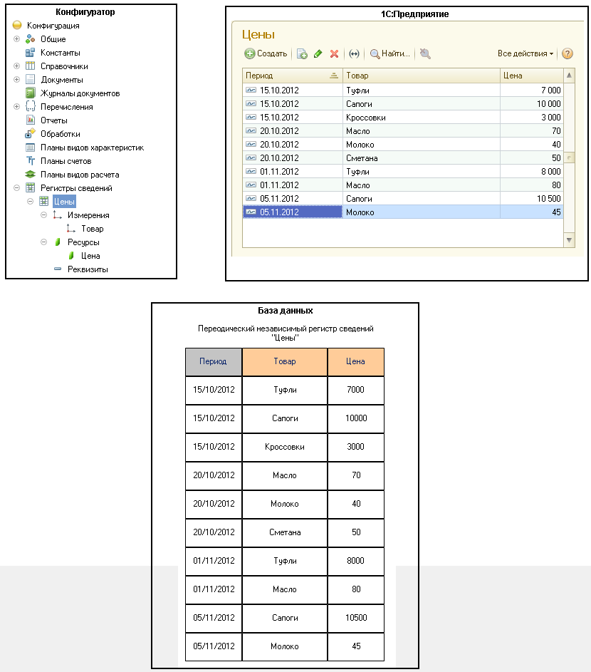Select Товар dimension in tree

click(93, 229)
